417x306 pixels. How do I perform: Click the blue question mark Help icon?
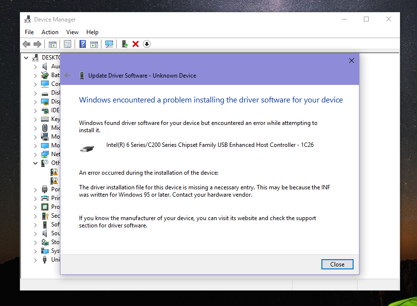(83, 44)
